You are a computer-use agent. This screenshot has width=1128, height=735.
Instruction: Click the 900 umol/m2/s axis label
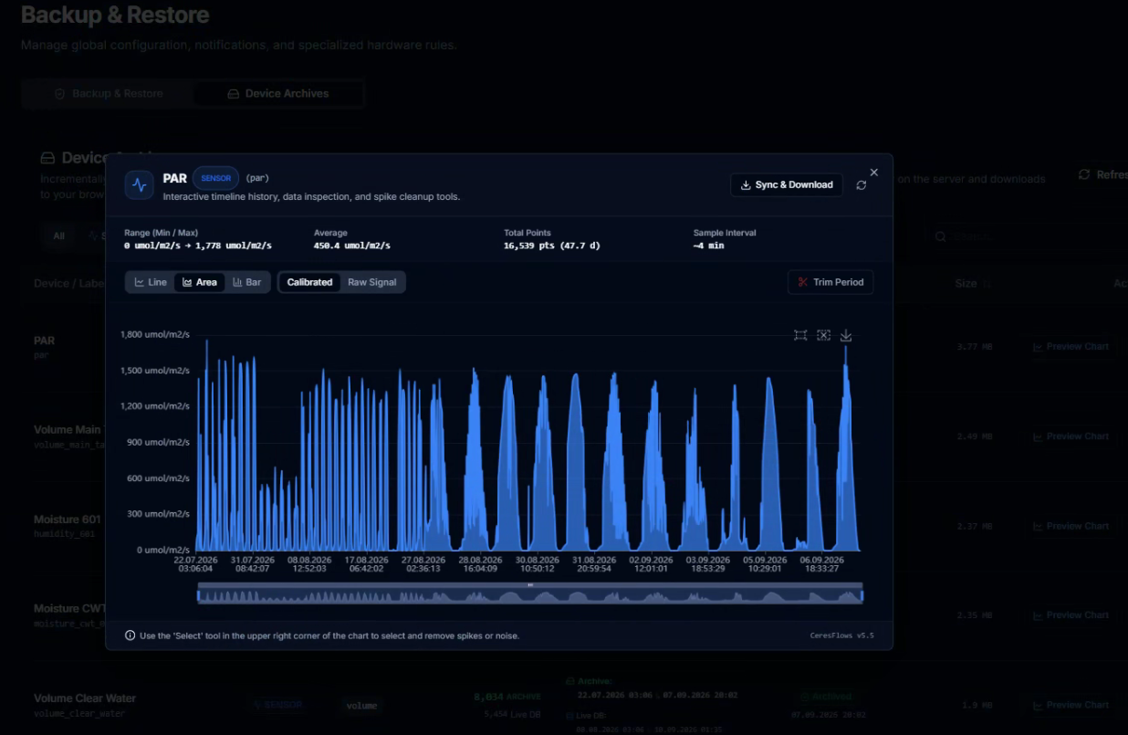click(x=159, y=442)
